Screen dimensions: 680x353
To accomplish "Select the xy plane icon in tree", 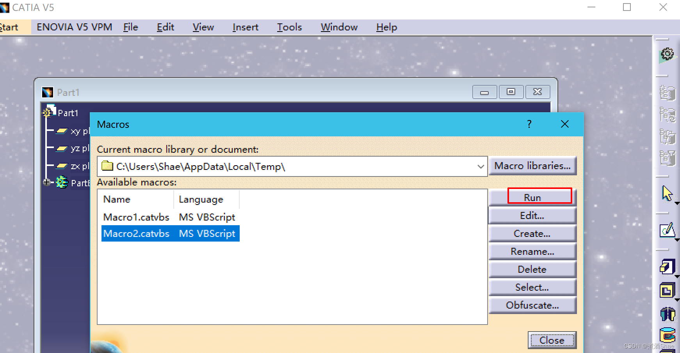I will [x=62, y=131].
